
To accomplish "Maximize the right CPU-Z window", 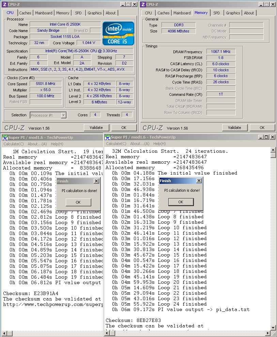I will tap(266, 4).
